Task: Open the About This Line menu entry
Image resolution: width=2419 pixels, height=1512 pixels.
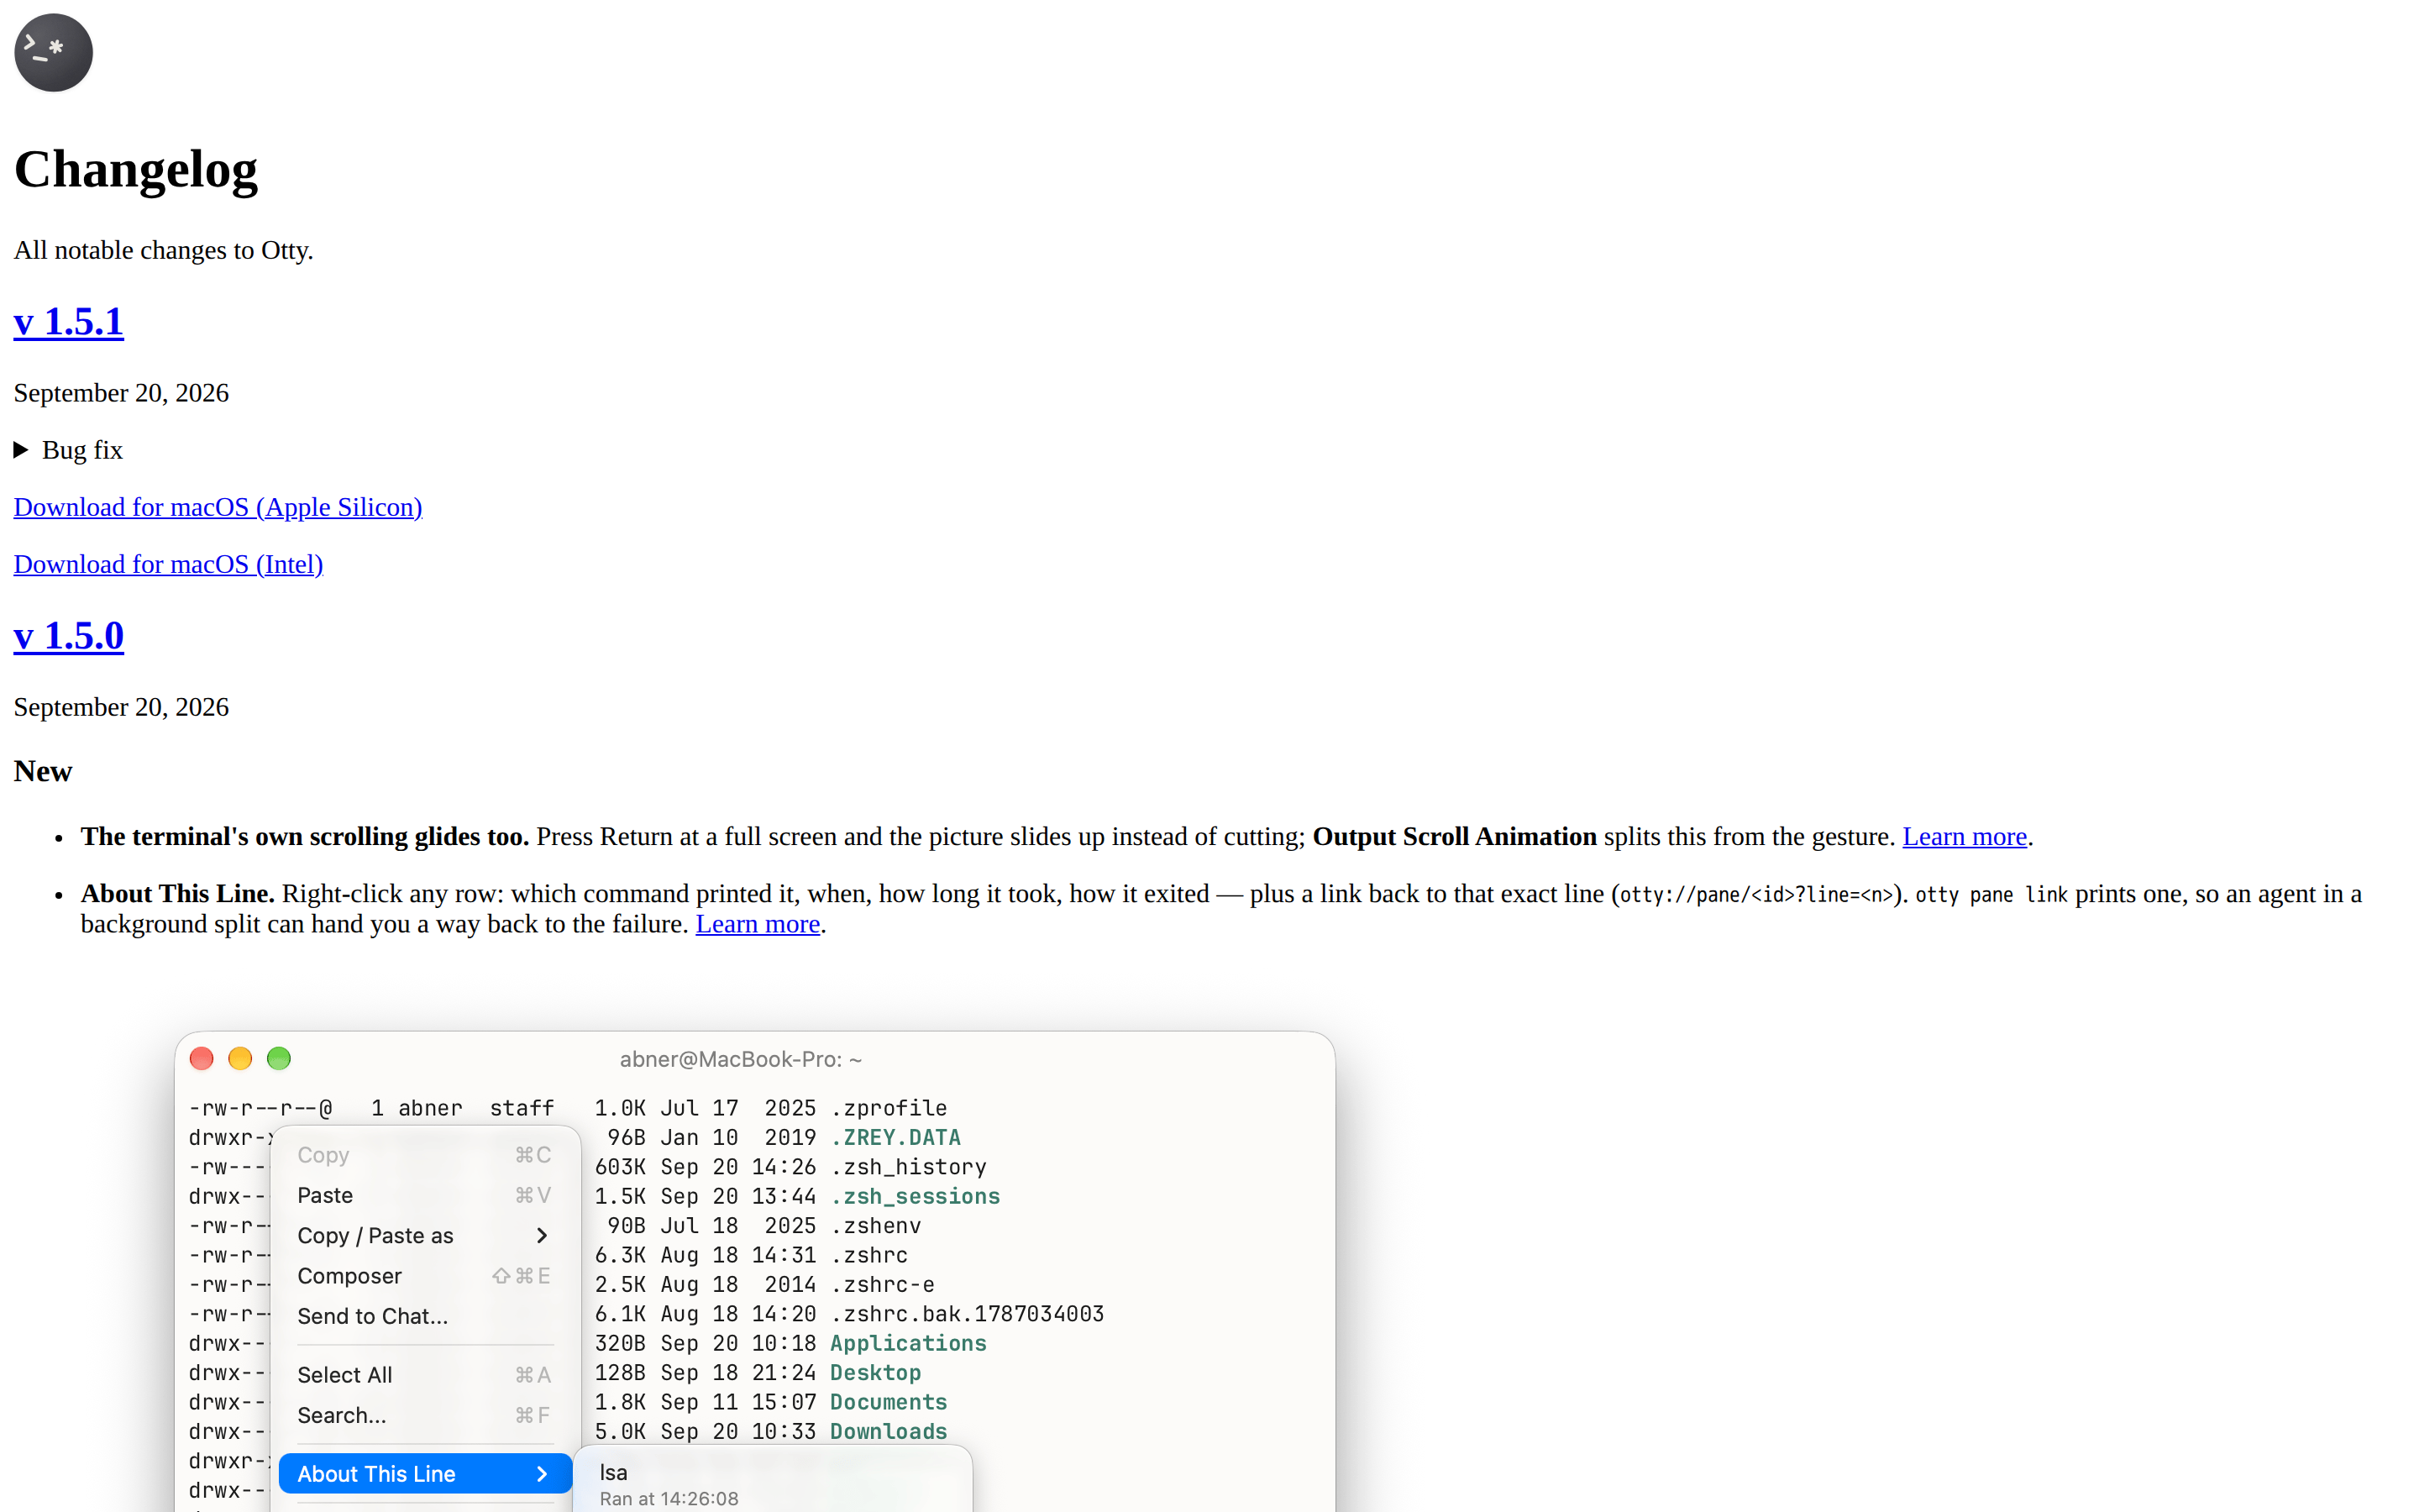Action: 425,1474
